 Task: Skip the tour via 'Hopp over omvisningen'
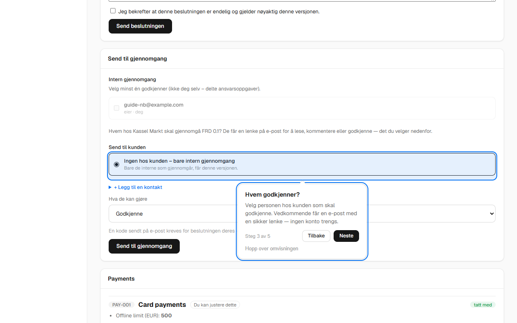click(x=272, y=249)
